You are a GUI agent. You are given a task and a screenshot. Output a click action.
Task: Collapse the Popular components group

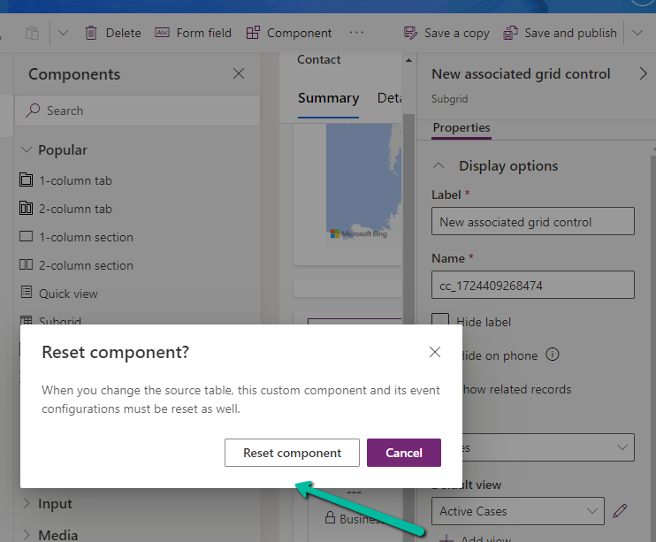click(x=27, y=150)
